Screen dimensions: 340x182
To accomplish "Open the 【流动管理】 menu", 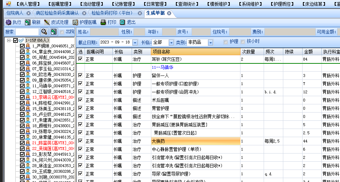I will [92, 4].
